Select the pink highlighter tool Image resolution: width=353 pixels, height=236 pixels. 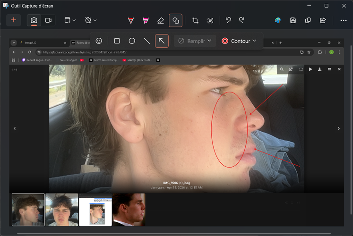point(146,20)
